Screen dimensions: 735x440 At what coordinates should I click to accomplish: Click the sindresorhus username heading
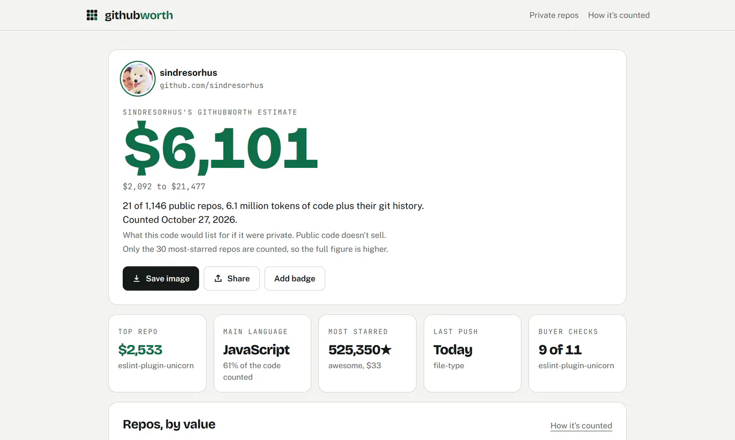189,72
